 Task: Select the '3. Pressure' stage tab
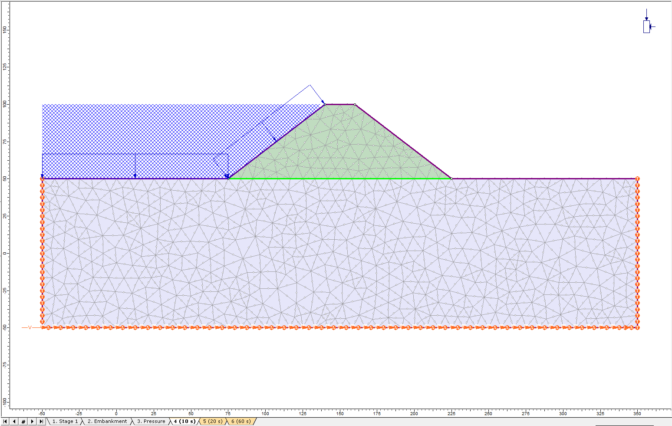[151, 421]
